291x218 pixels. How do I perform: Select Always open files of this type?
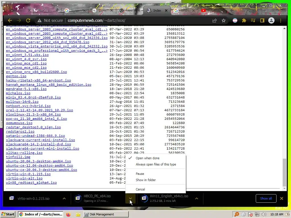[x=156, y=164]
